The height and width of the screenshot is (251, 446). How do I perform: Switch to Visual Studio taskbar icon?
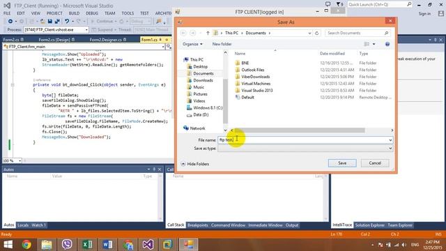pyautogui.click(x=148, y=245)
